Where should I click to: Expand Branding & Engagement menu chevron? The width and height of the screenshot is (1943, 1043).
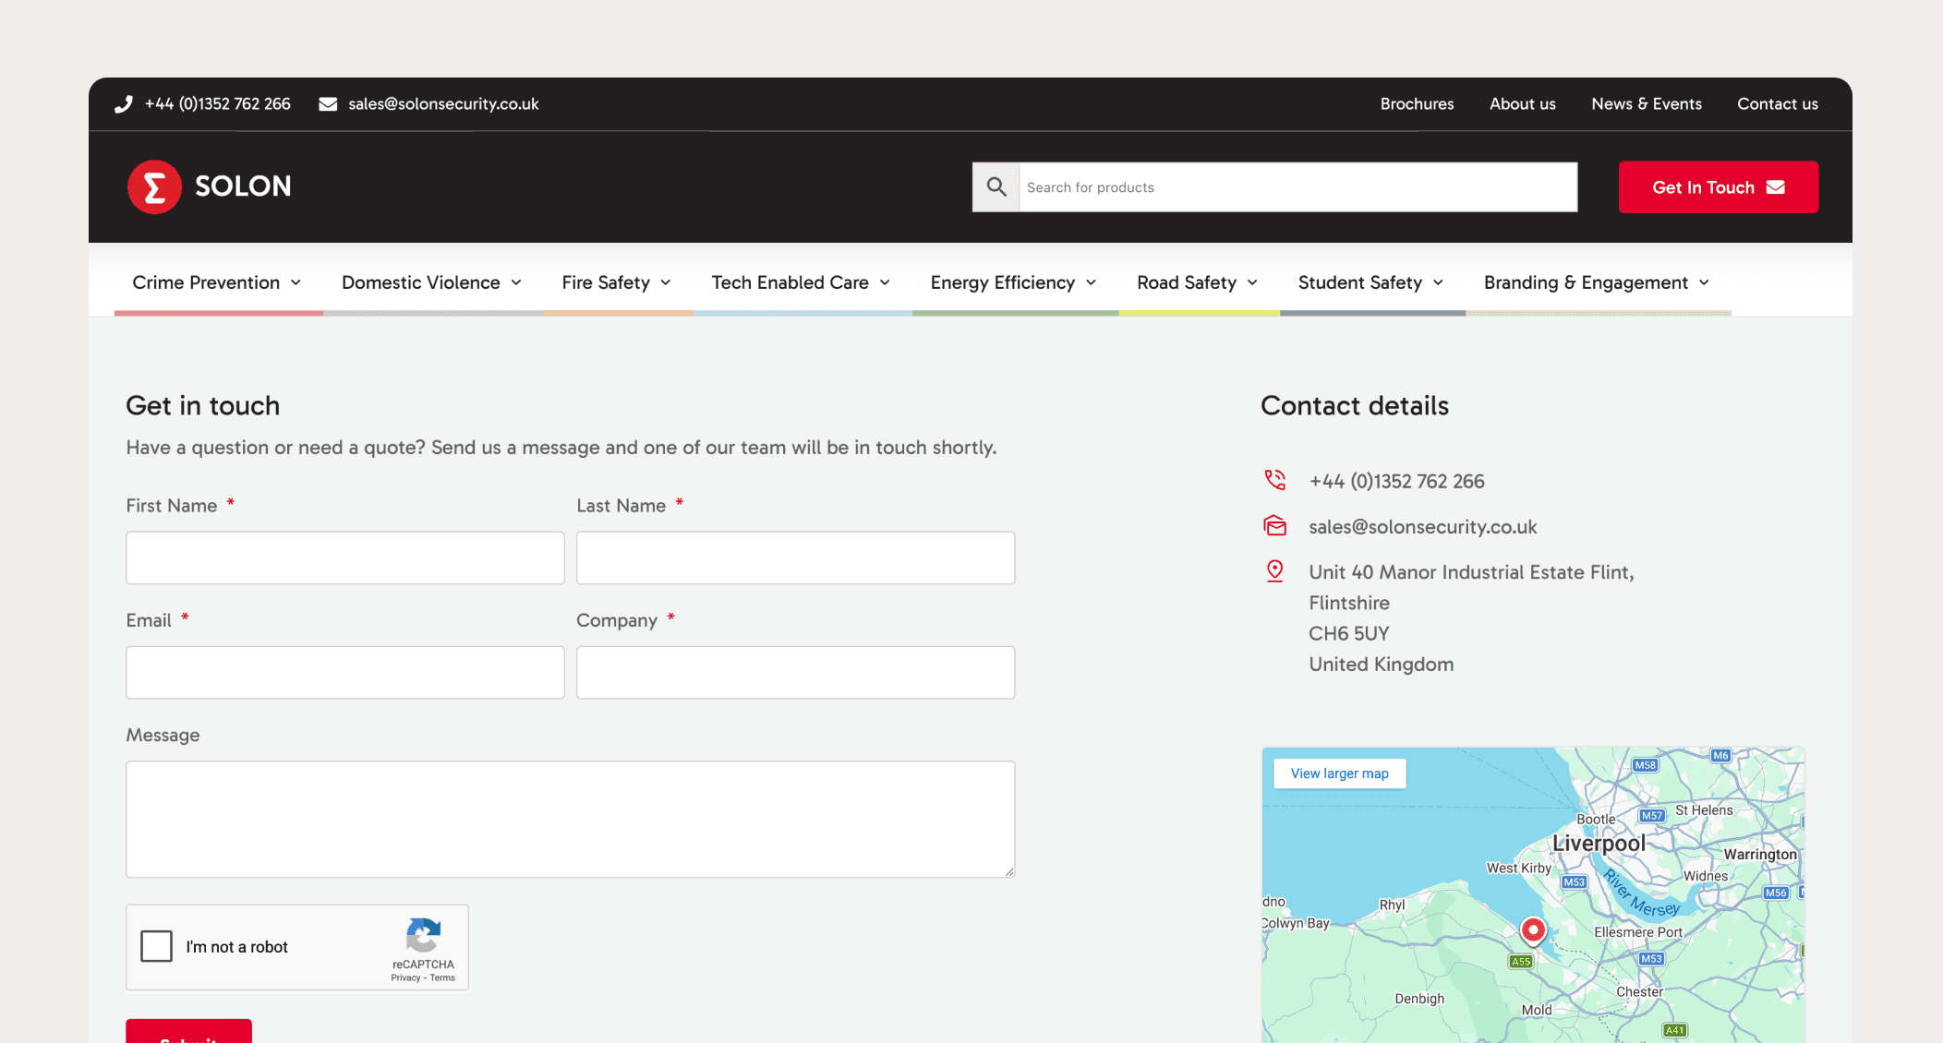click(x=1704, y=283)
